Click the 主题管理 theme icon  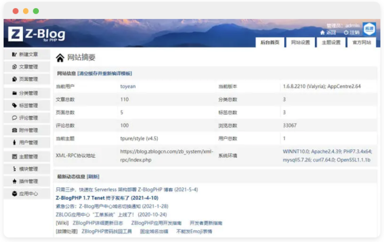(14, 157)
